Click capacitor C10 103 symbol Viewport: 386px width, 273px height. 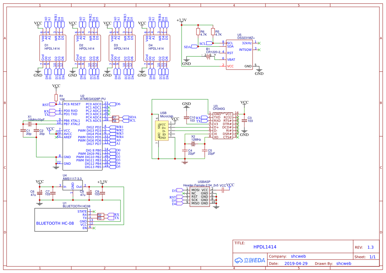[186, 118]
